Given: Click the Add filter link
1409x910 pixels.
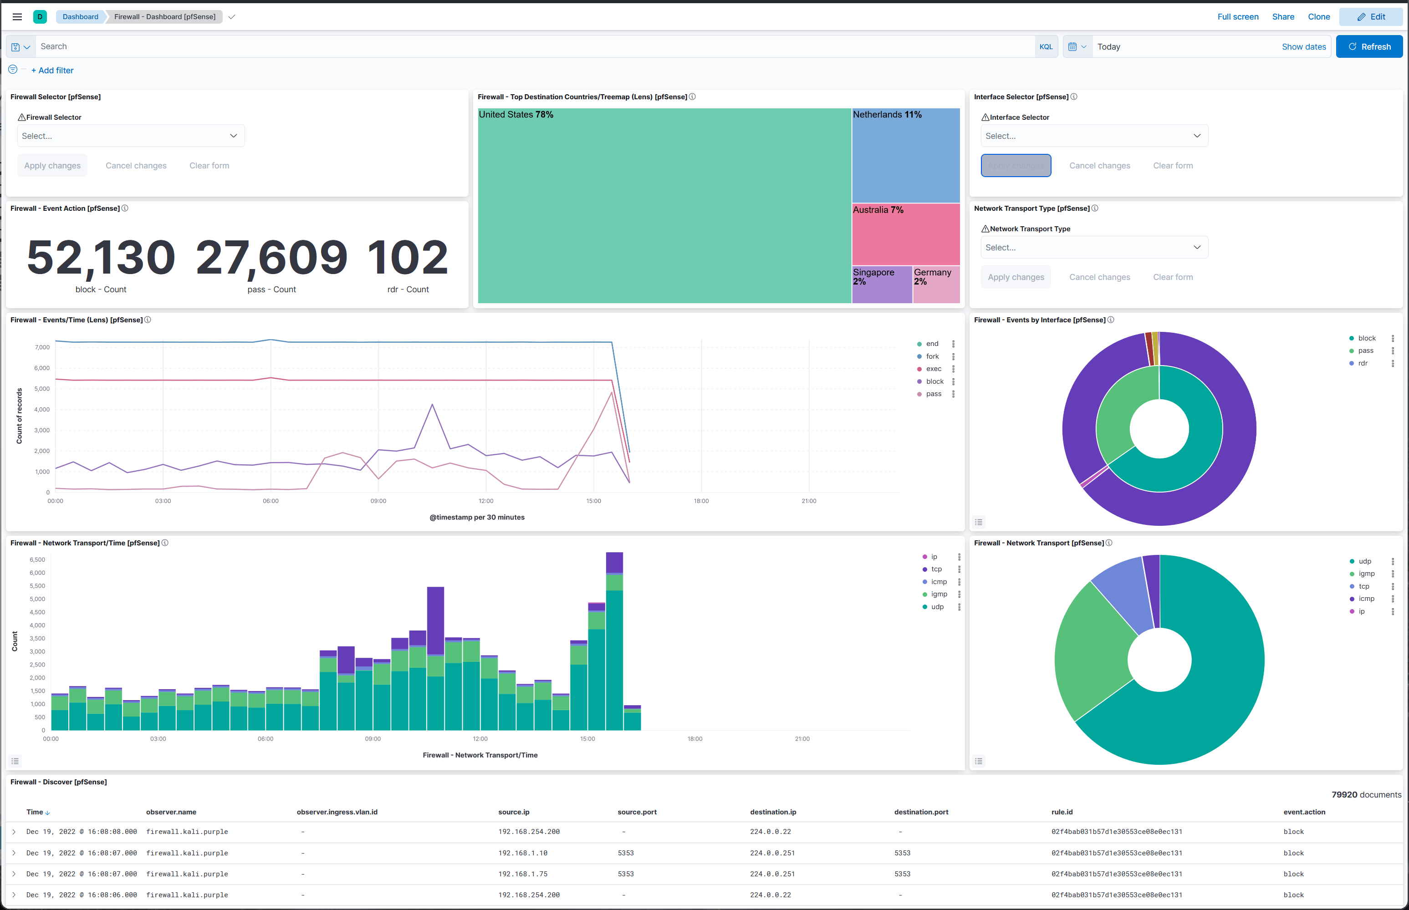Looking at the screenshot, I should click(x=53, y=70).
